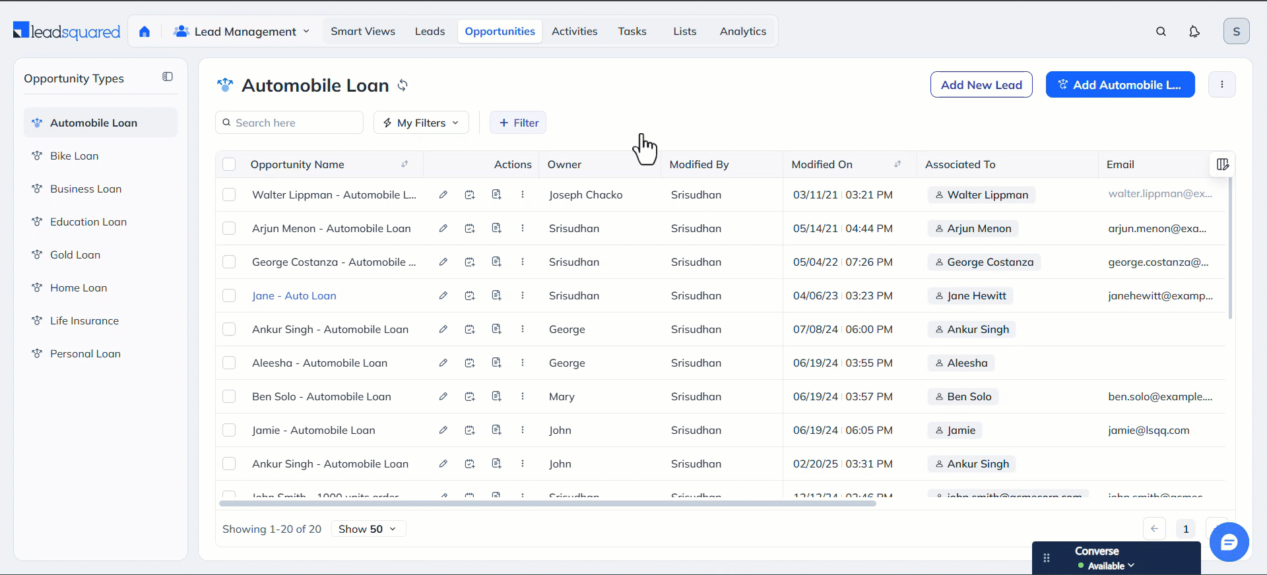The height and width of the screenshot is (575, 1267).
Task: Collapse the Opportunity Types sidebar panel
Action: pos(168,77)
